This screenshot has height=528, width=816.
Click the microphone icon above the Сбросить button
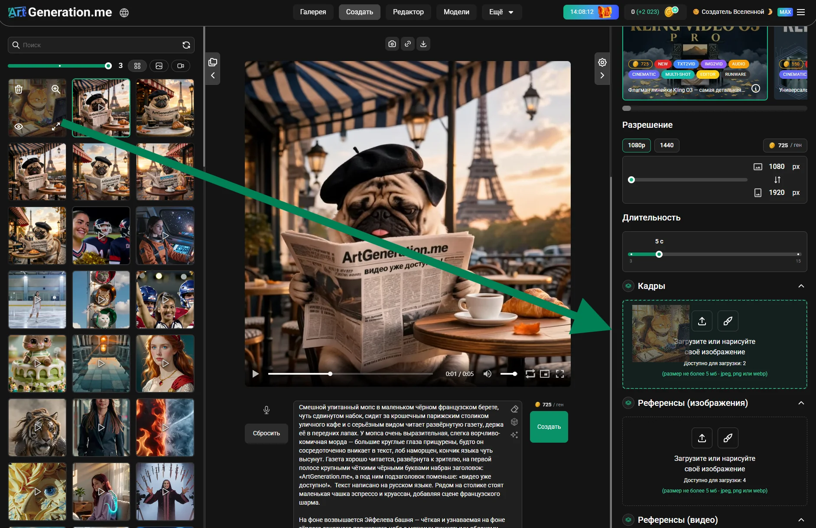tap(267, 410)
